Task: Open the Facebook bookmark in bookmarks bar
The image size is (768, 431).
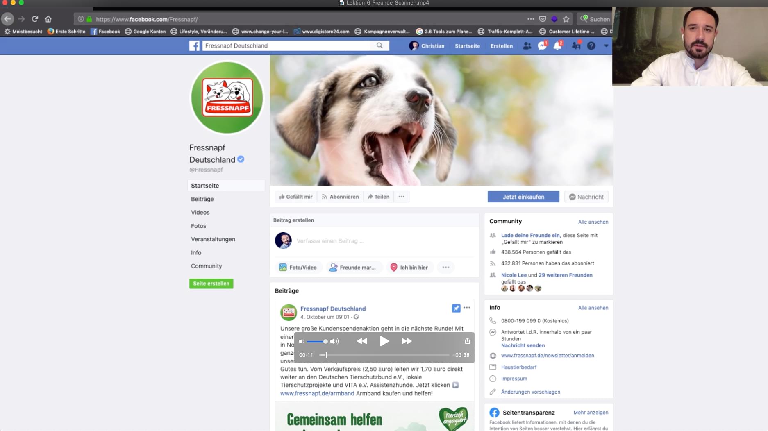Action: point(105,32)
